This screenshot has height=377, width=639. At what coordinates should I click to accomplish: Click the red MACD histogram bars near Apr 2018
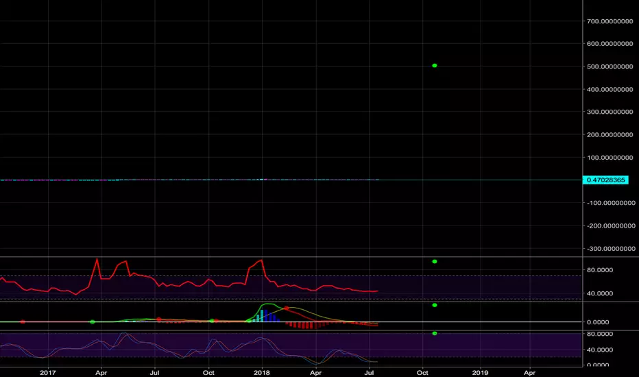(x=308, y=325)
